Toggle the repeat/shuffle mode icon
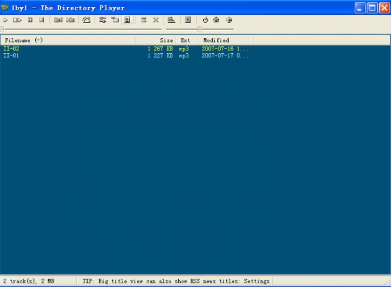391x287 pixels. pyautogui.click(x=103, y=20)
